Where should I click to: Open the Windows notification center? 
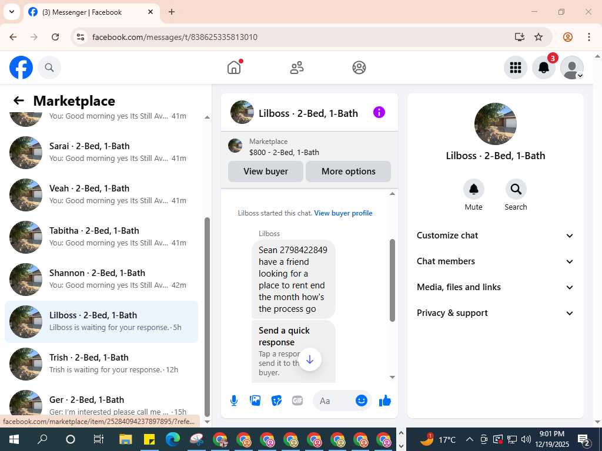[x=584, y=440]
